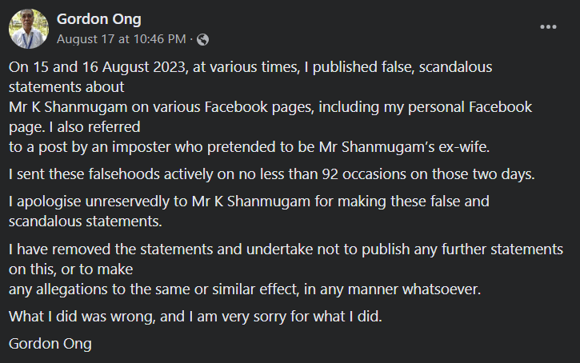Click the Gordon Ong signature at post end
This screenshot has height=363, width=580.
tap(50, 344)
